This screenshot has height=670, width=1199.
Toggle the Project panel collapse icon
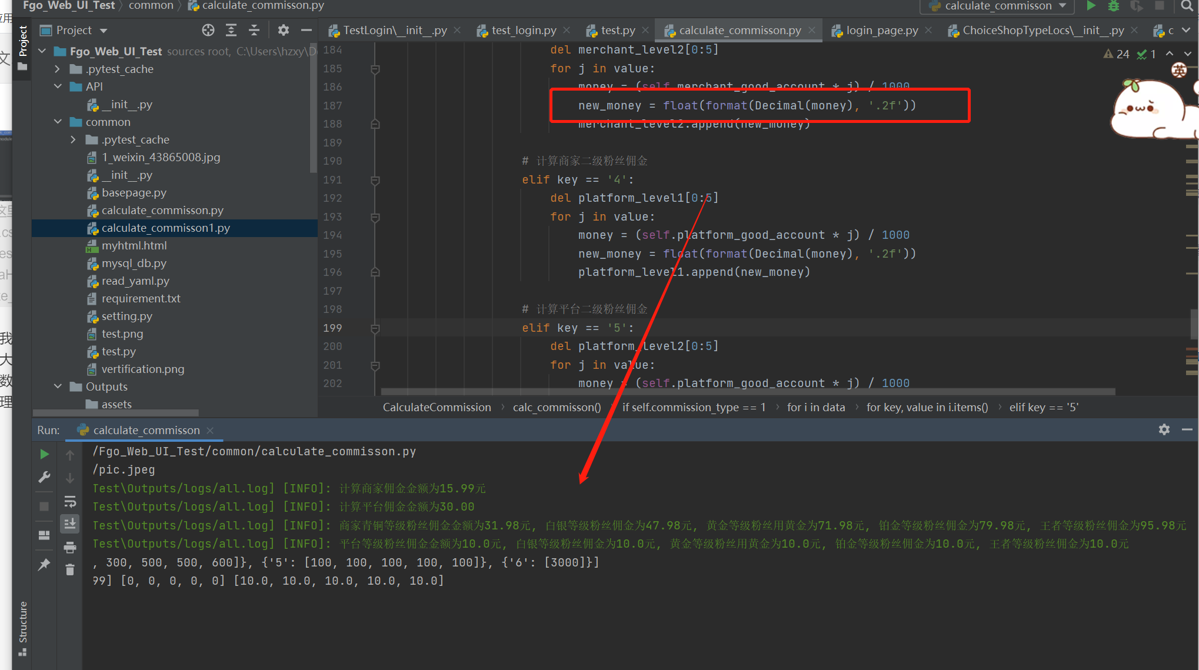coord(307,32)
